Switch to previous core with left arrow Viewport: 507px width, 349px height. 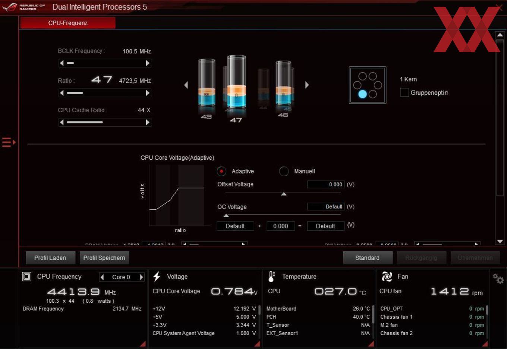coord(102,277)
